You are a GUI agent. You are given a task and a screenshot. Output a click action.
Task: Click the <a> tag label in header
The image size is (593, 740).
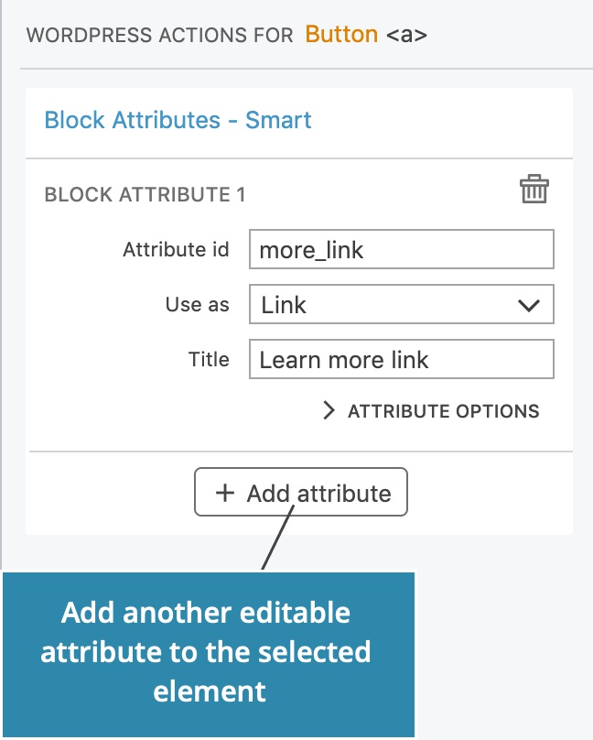pos(406,36)
